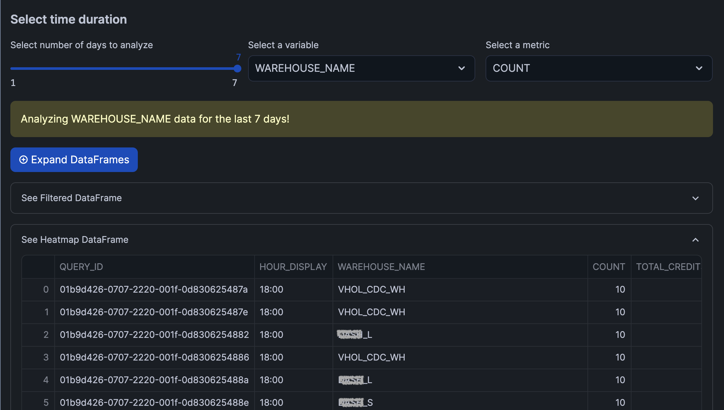Collapse the Heatmap DataFrame via the up chevron

coord(695,240)
